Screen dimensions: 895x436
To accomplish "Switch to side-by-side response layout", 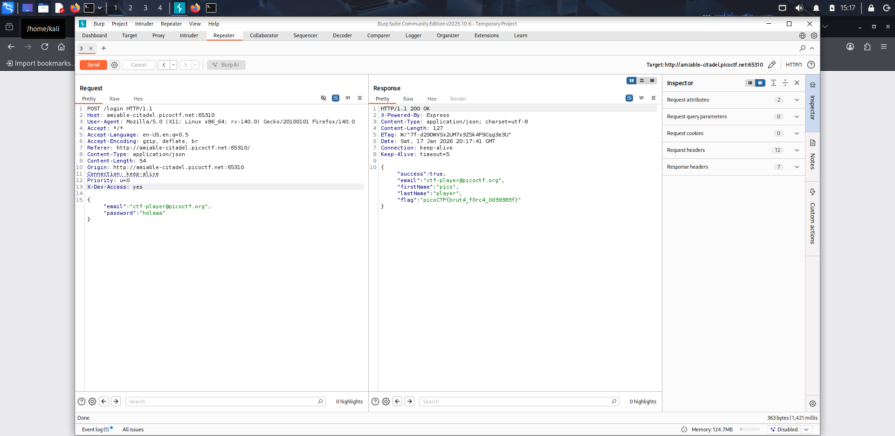I will 632,81.
